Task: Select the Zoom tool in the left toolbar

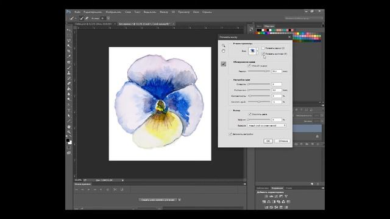Action: point(69,132)
